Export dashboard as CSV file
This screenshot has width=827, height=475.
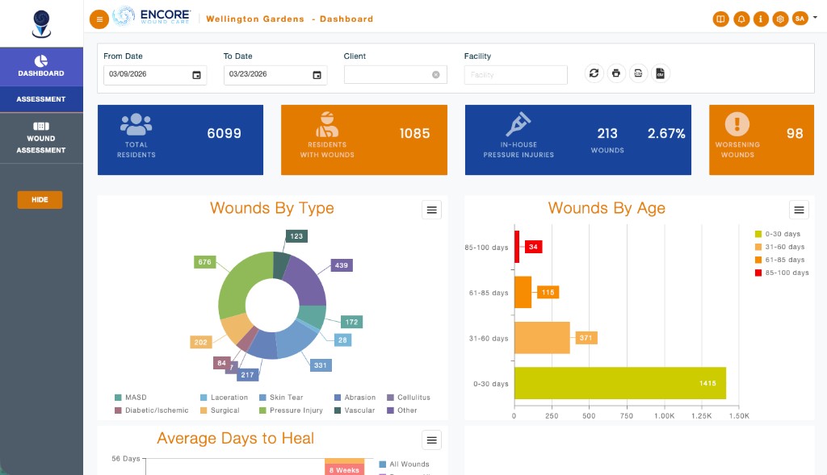coord(661,73)
